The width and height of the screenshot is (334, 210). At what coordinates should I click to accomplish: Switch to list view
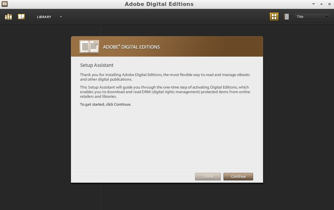[x=286, y=16]
